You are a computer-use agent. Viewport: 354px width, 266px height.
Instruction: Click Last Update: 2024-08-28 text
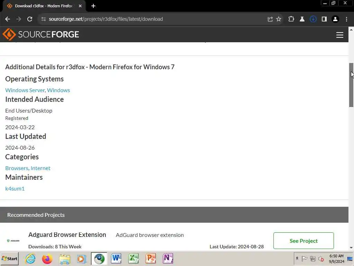236,247
